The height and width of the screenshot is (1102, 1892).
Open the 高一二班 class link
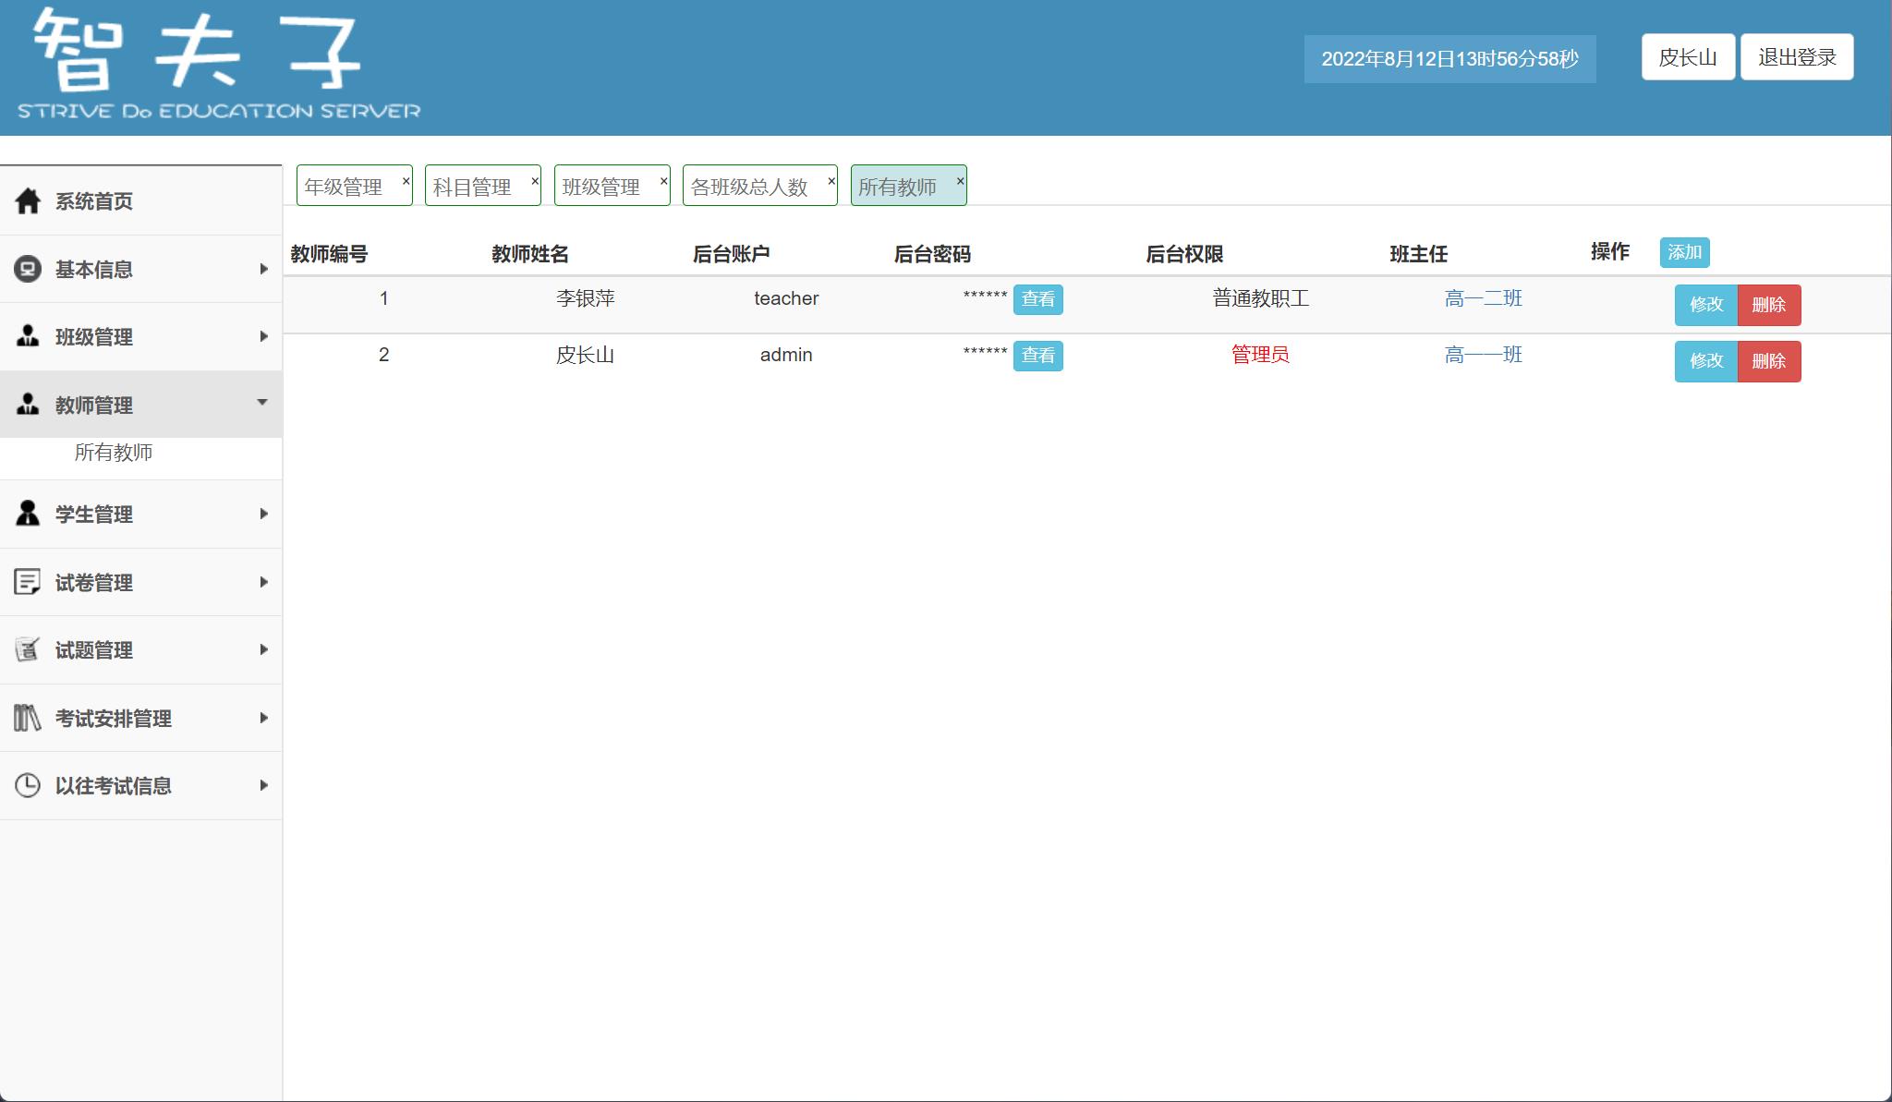coord(1484,297)
